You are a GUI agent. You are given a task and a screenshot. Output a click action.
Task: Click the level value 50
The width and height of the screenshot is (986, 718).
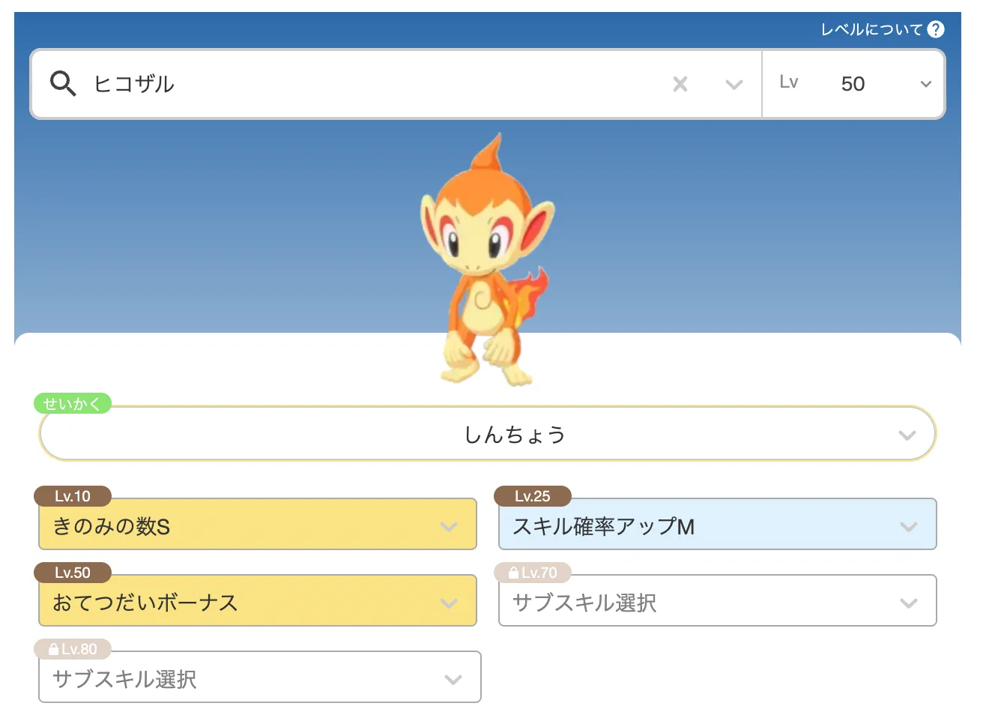coord(853,84)
